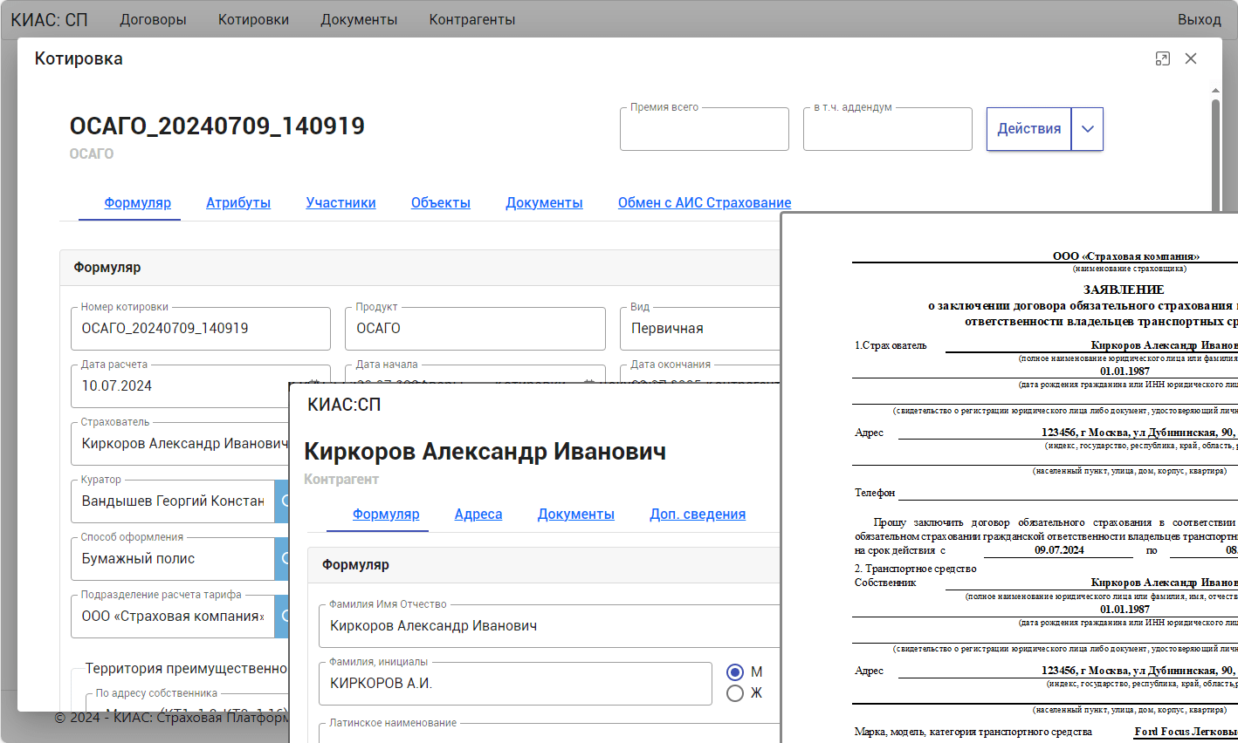Click 01.01.1987 under Собственник in document

tap(1125, 610)
